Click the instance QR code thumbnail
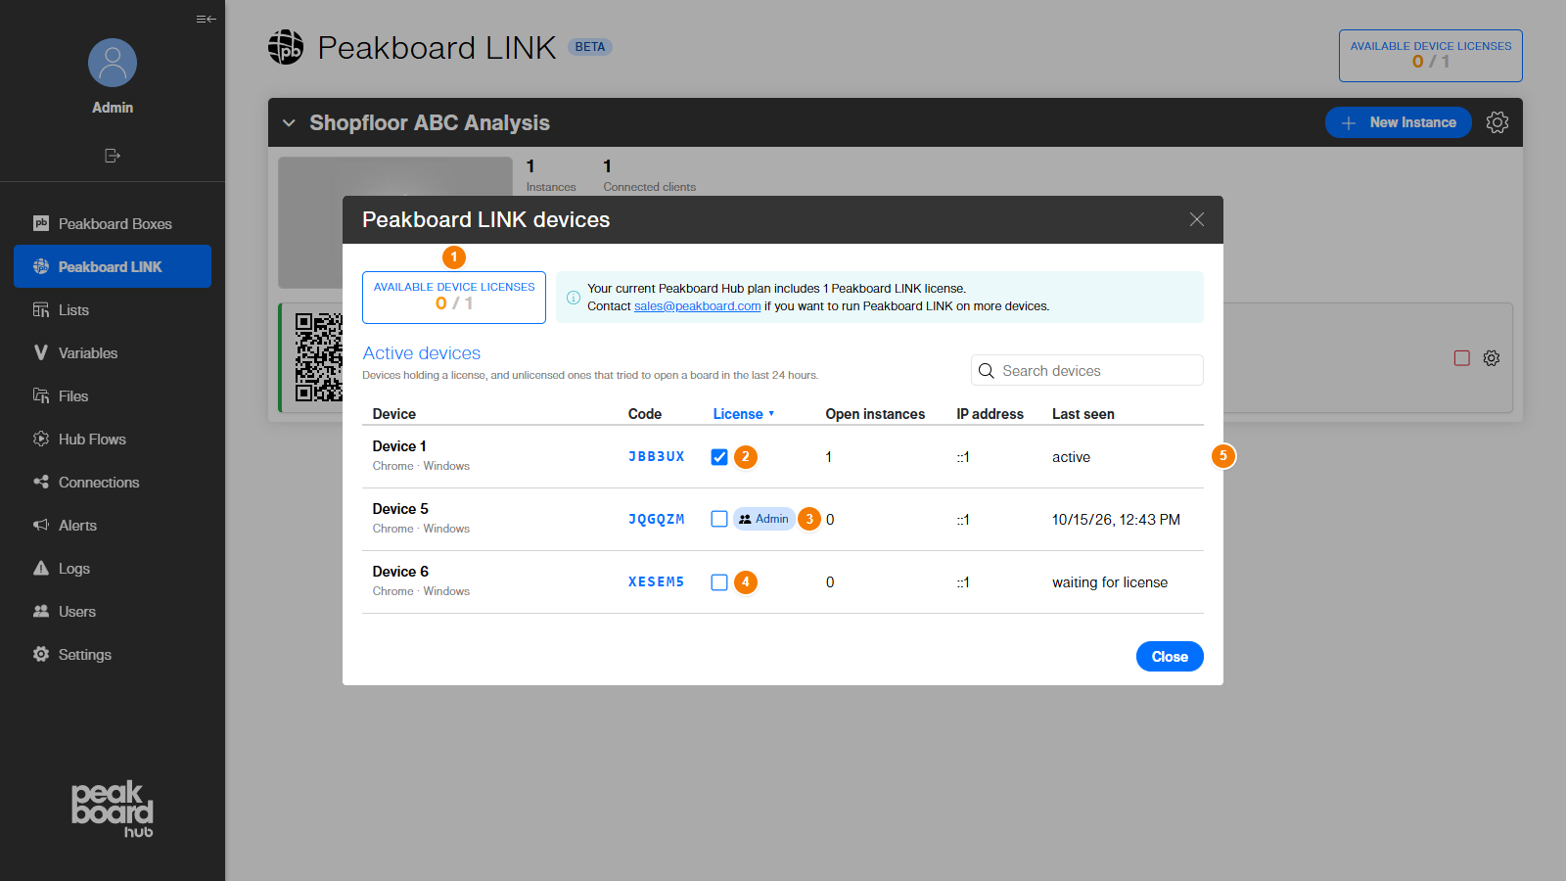This screenshot has height=881, width=1566. tap(319, 357)
